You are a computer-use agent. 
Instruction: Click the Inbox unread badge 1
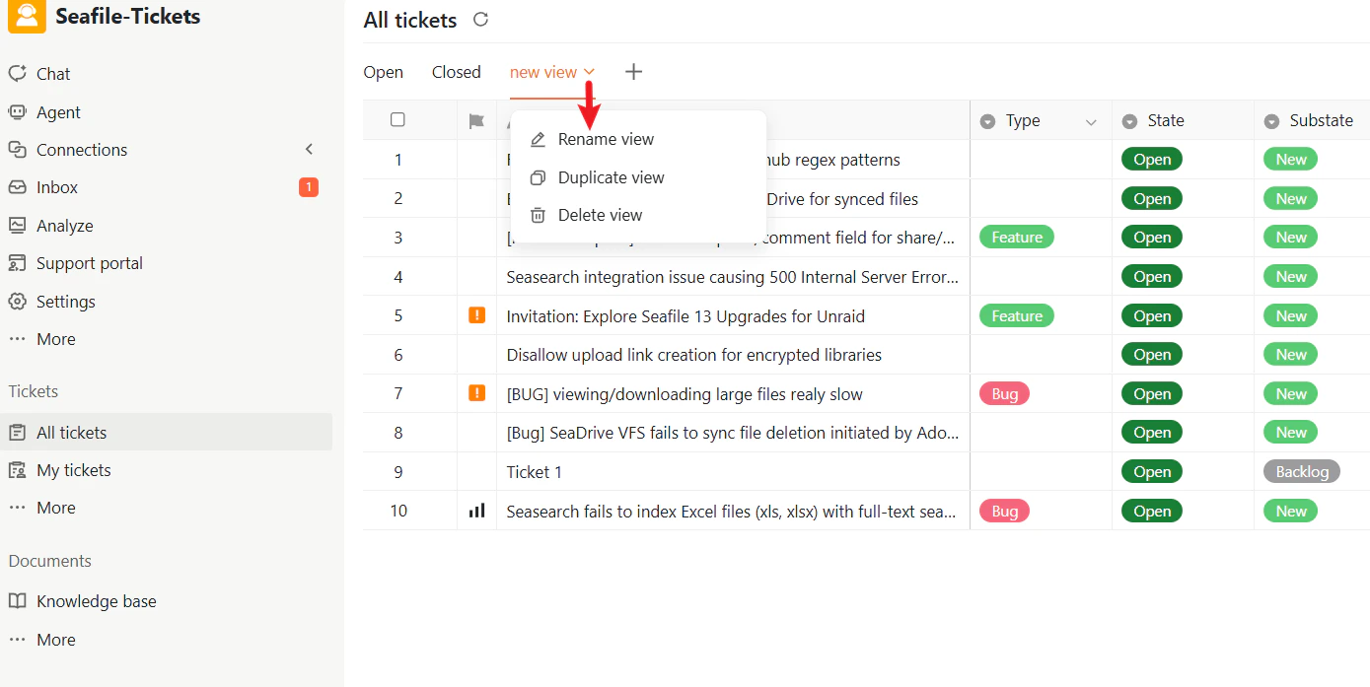pos(309,186)
